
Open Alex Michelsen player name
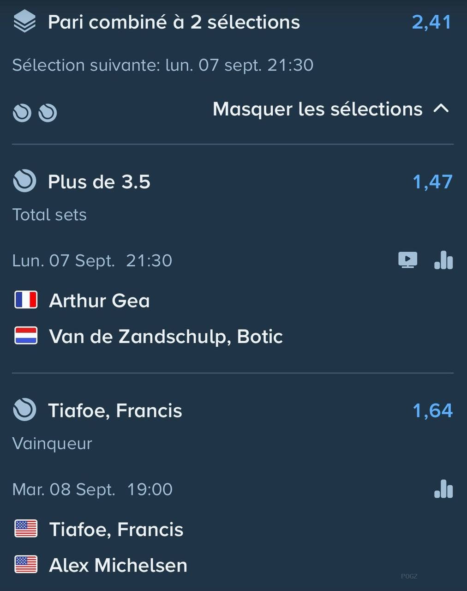pyautogui.click(x=118, y=565)
